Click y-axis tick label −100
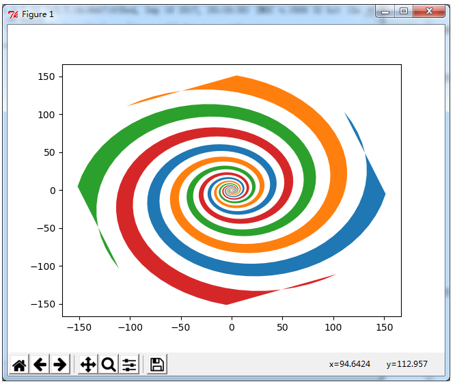Viewport: 455px width, 386px height. click(43, 266)
